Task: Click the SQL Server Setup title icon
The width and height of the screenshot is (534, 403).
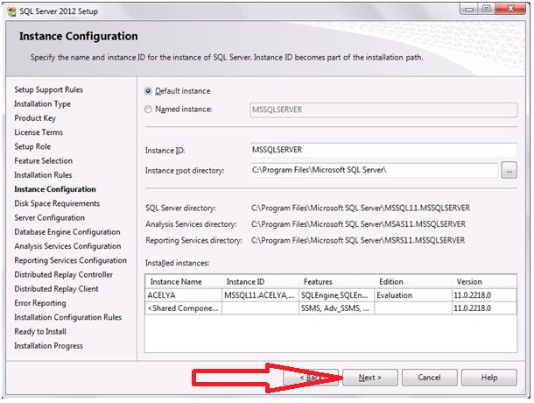Action: (11, 11)
